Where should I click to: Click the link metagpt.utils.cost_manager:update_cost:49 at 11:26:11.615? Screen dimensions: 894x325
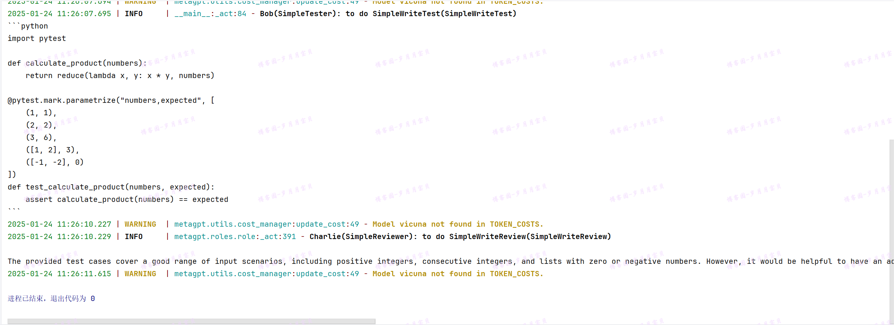pyautogui.click(x=267, y=274)
